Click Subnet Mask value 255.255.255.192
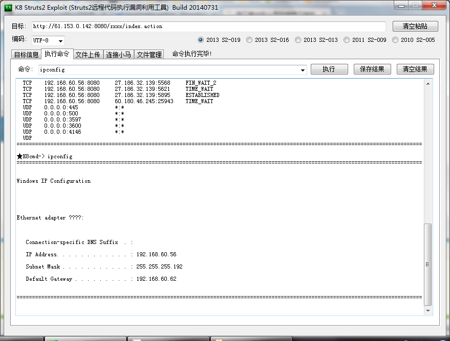The width and height of the screenshot is (450, 341). pos(159,266)
